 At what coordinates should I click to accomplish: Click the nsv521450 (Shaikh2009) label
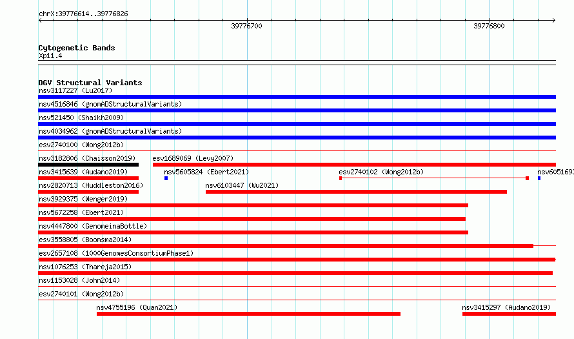81,118
